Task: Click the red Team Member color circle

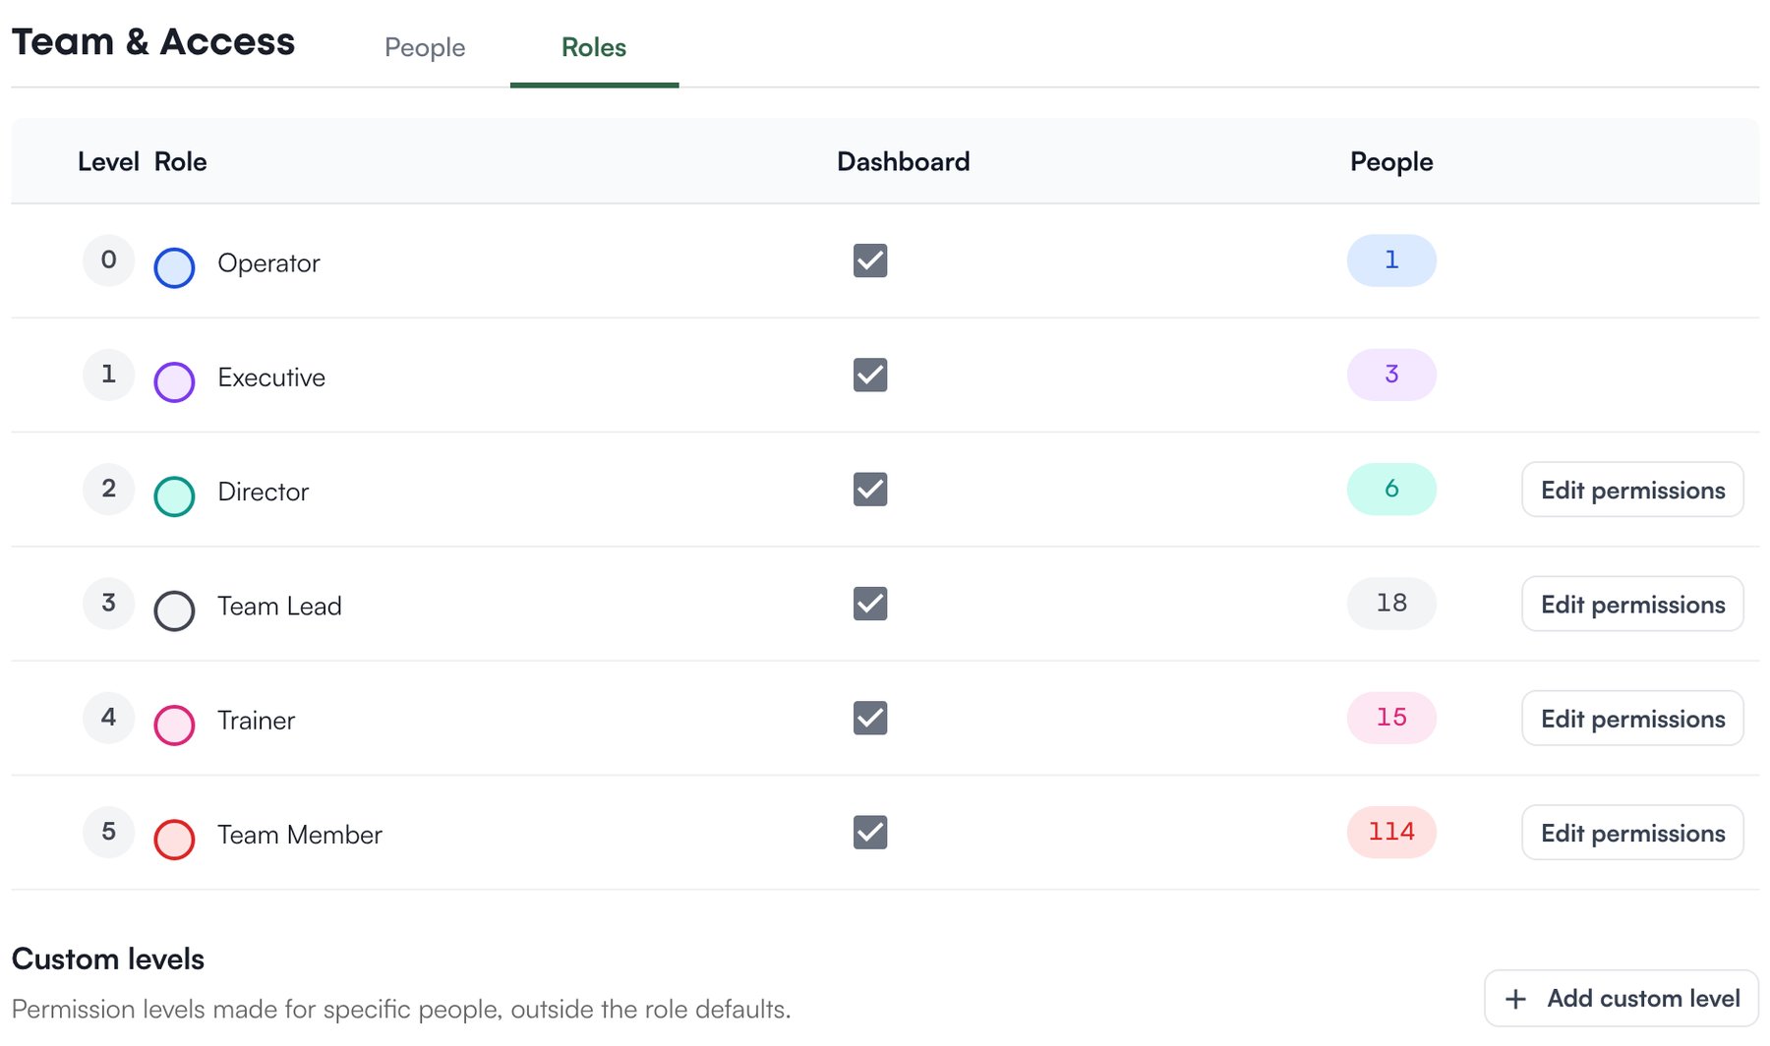Action: click(174, 840)
